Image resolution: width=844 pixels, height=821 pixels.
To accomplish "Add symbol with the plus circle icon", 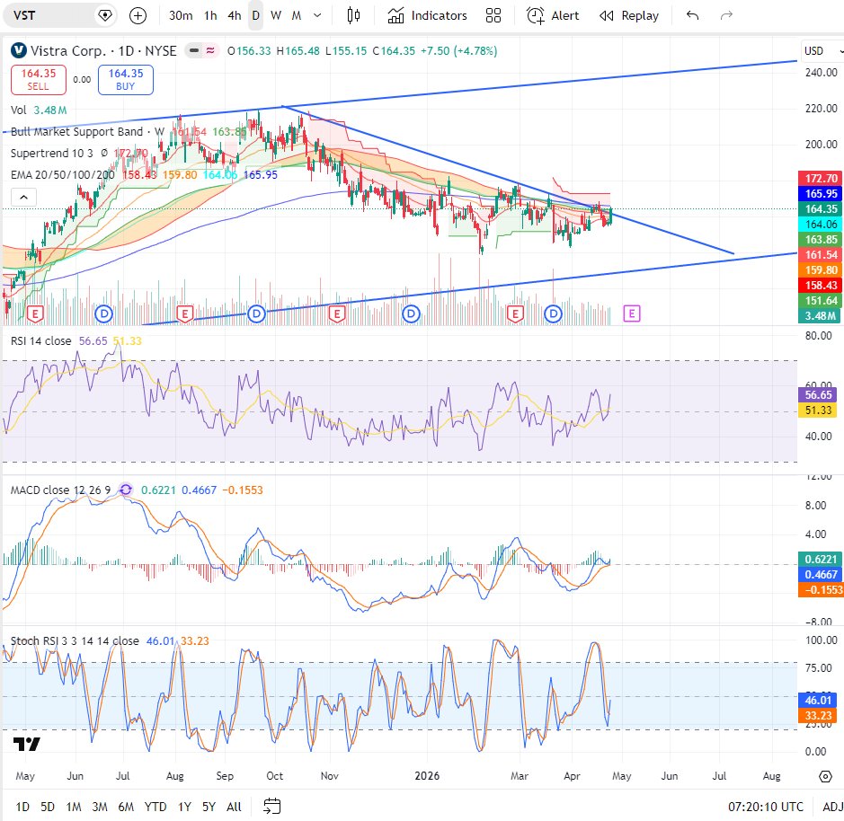I will click(138, 15).
